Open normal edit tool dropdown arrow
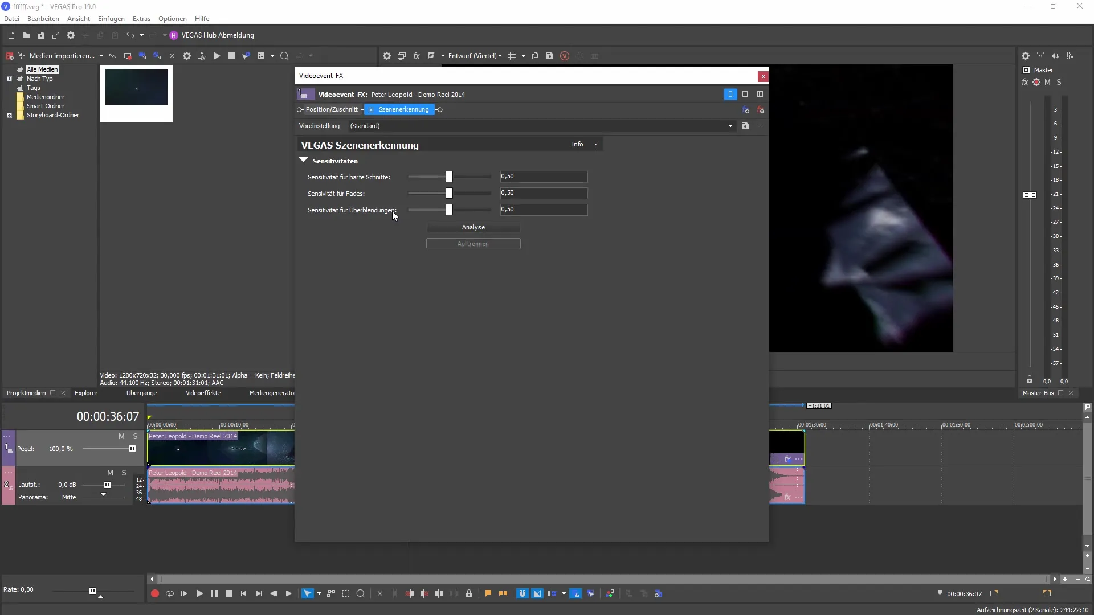The width and height of the screenshot is (1094, 615). (319, 593)
